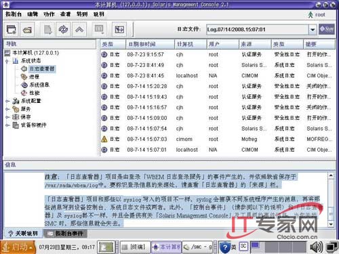Open the 转到 go menu
The height and width of the screenshot is (254, 339).
coord(82,14)
